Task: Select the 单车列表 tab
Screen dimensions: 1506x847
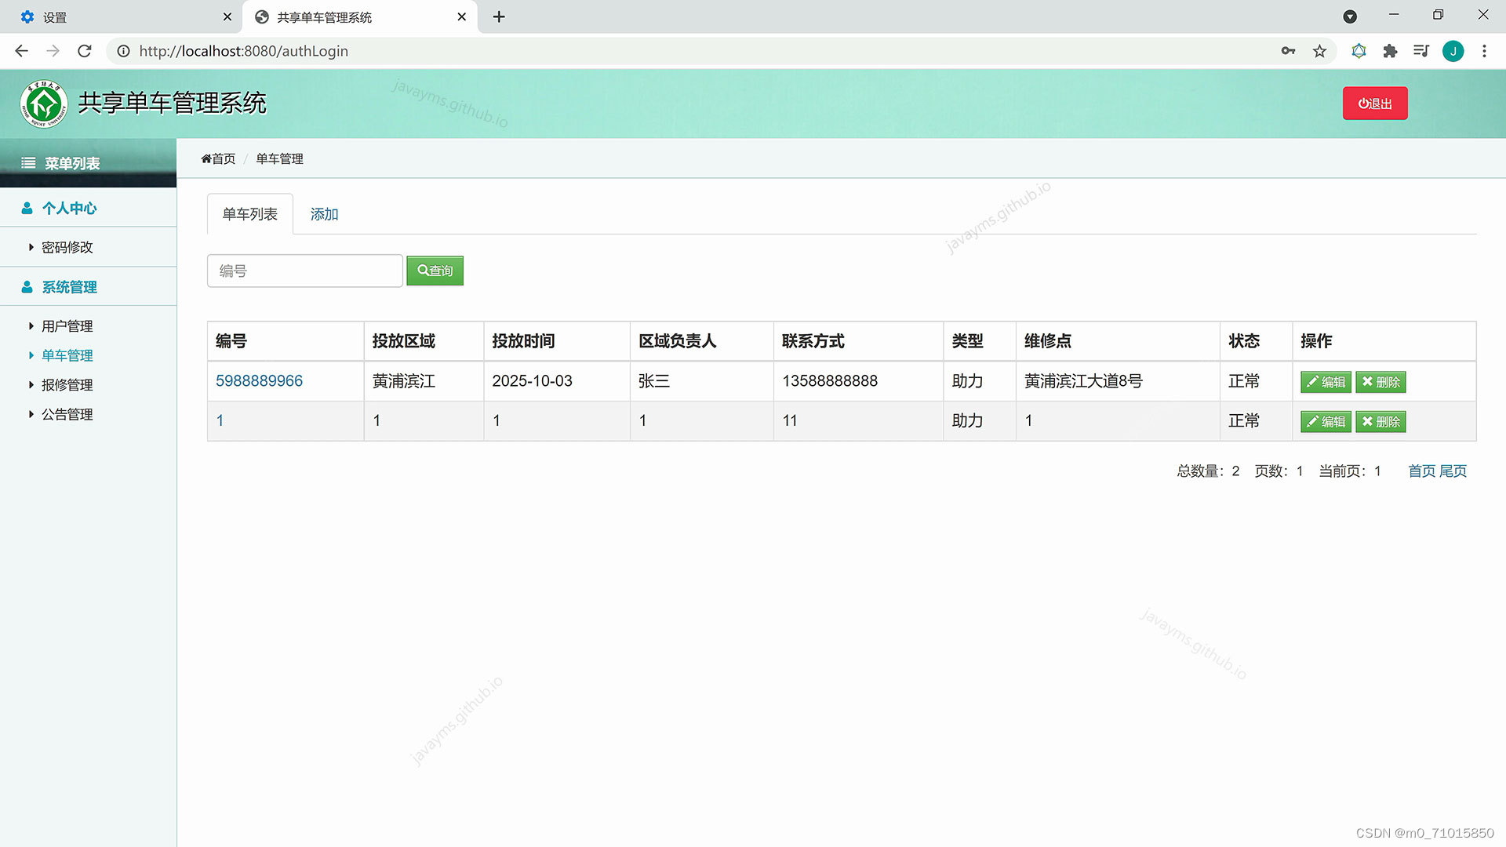Action: 249,214
